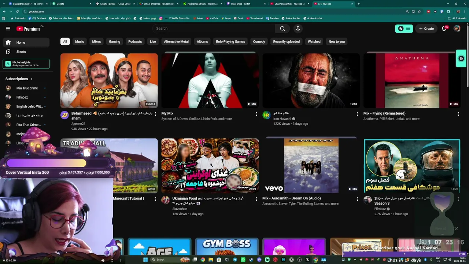
Task: Open the Befarmaeed sham video thumbnail
Action: [109, 81]
